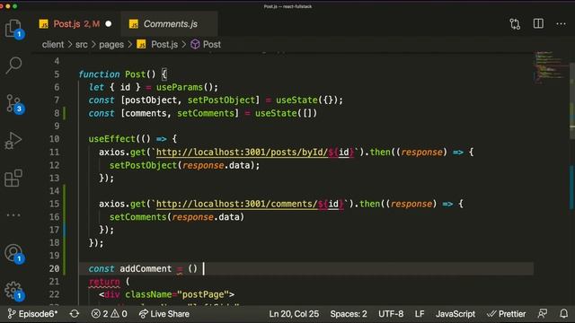The image size is (575, 323).
Task: Click 'className="postPage"' on line 22
Action: (177, 294)
